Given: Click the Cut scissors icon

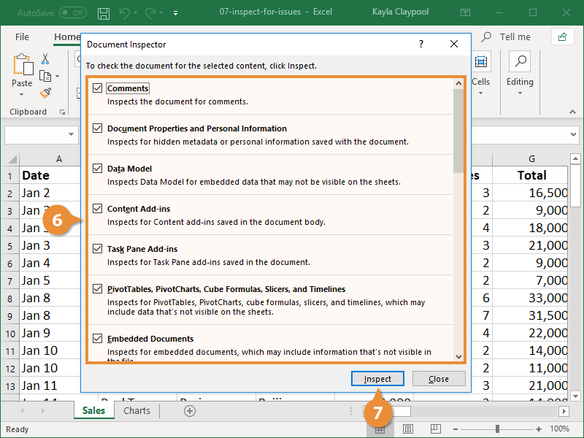Looking at the screenshot, I should click(45, 59).
